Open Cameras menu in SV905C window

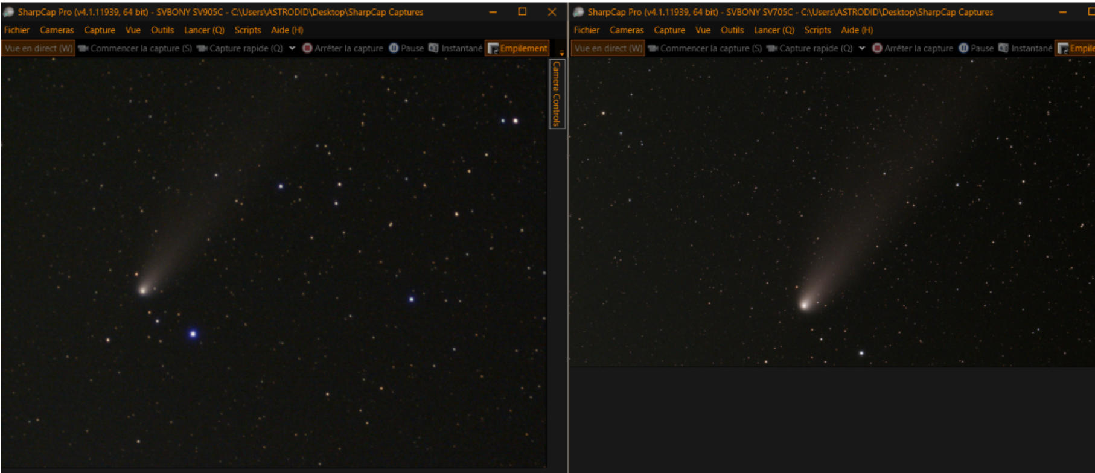57,30
